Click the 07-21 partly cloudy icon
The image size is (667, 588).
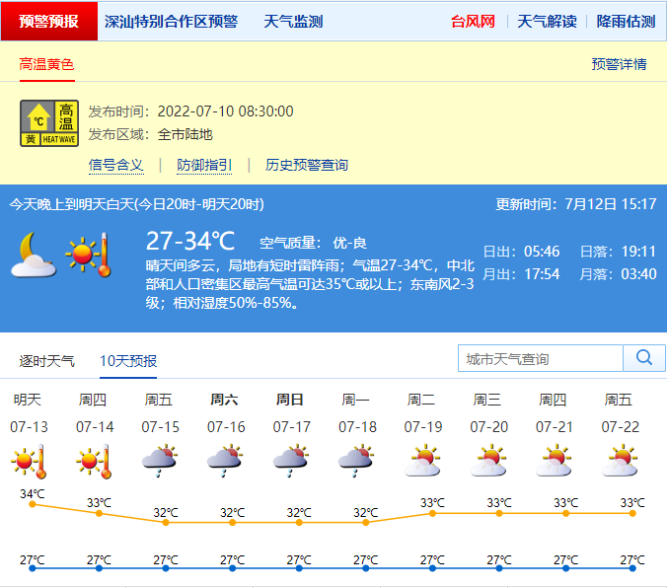pos(555,461)
